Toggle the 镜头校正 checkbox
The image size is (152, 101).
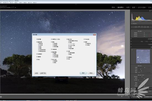[67, 39]
